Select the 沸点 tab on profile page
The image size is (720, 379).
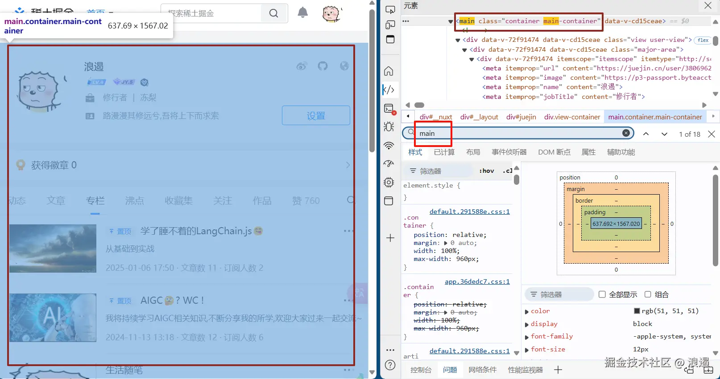pos(135,201)
